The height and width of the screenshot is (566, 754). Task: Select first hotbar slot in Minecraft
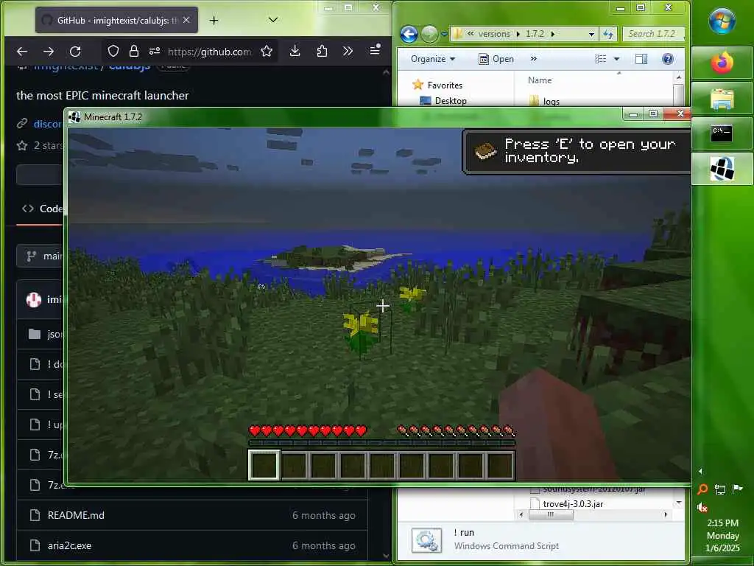coord(264,465)
